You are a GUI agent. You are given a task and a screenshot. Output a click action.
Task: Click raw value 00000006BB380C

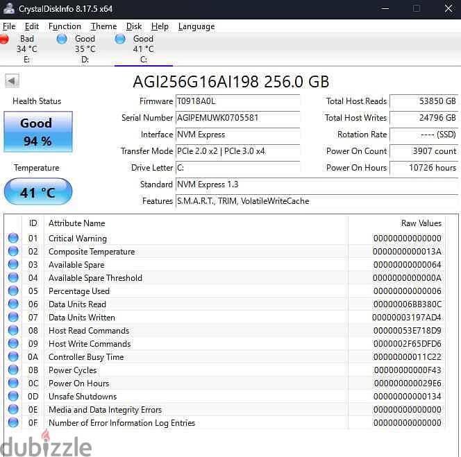point(408,304)
